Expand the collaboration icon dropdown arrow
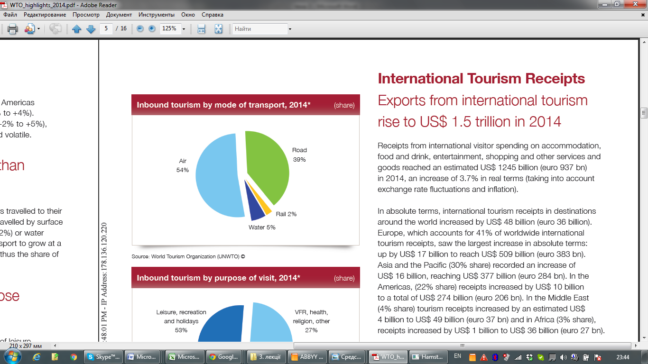The image size is (648, 364). tap(39, 29)
